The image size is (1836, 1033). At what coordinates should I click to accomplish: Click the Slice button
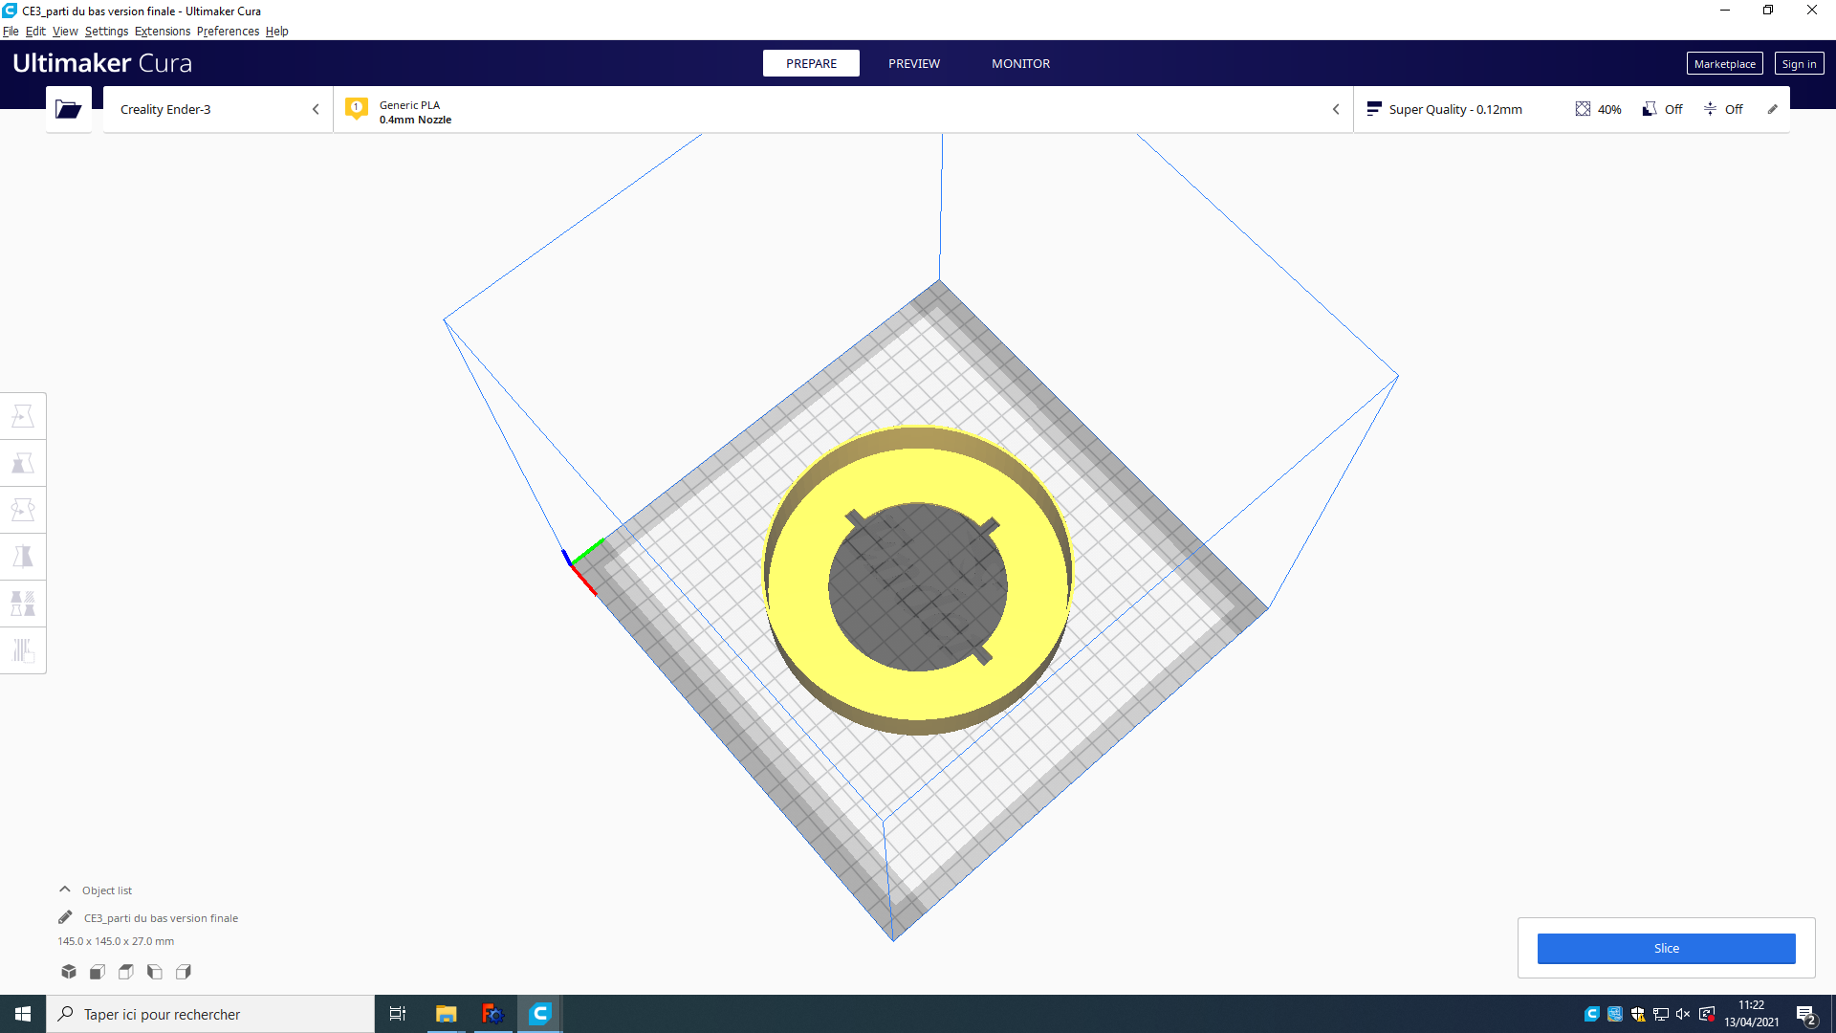[1666, 948]
